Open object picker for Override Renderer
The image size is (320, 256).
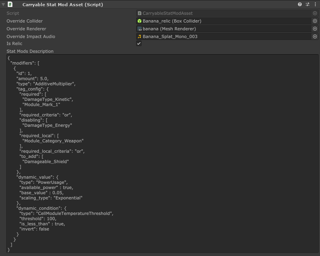coord(315,29)
